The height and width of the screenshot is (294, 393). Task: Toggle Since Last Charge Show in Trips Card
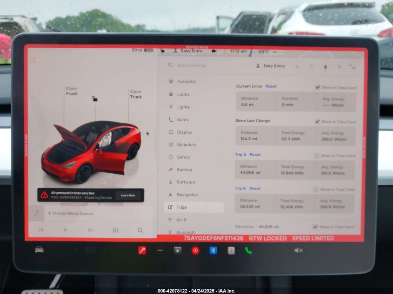(x=317, y=122)
